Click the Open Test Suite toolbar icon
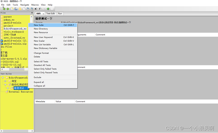The width and height of the screenshot is (218, 133). (16, 9)
